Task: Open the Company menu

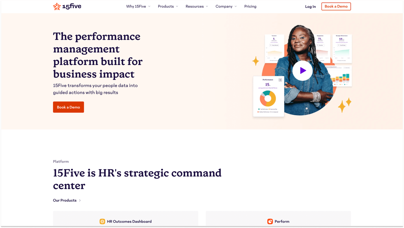Action: (226, 6)
